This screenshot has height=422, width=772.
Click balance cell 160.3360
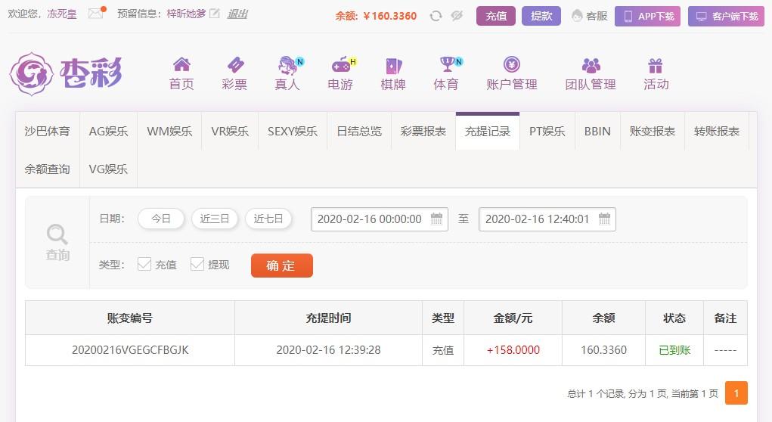pos(603,350)
